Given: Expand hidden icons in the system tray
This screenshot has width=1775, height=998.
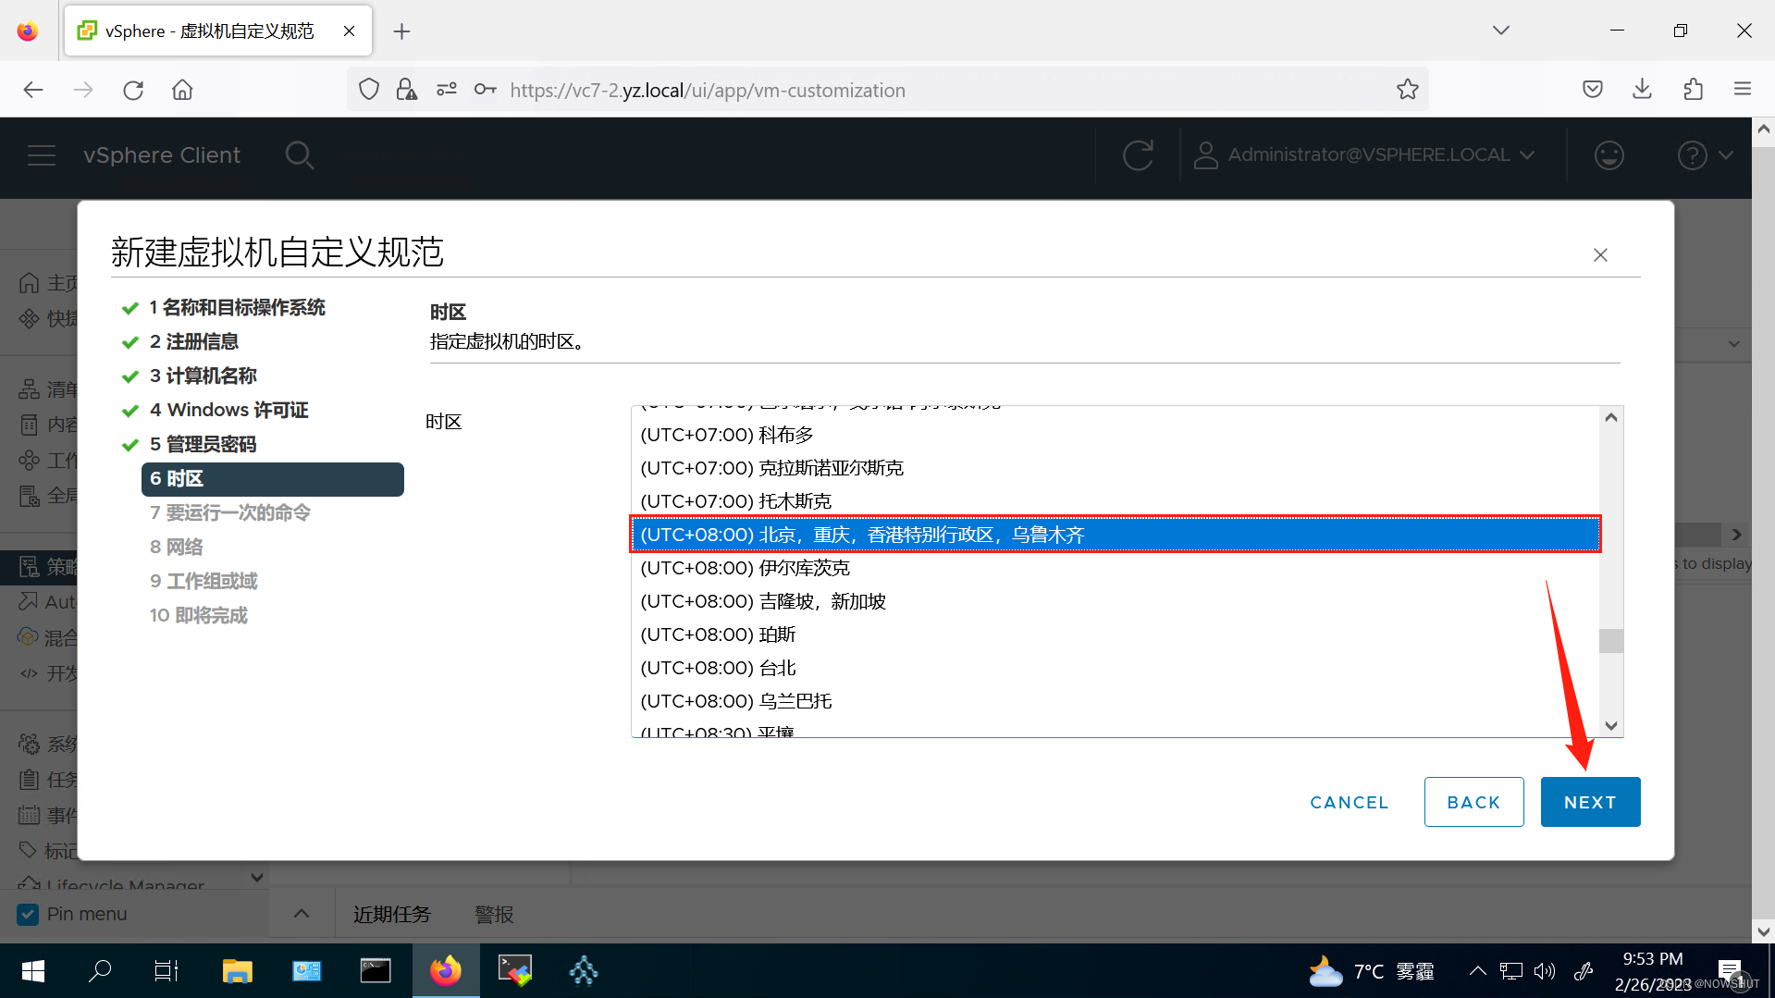Looking at the screenshot, I should [x=1477, y=970].
